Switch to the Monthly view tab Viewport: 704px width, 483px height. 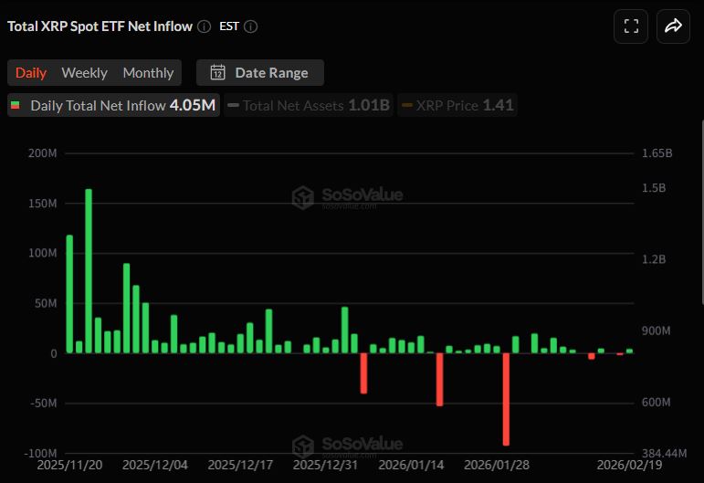point(148,73)
